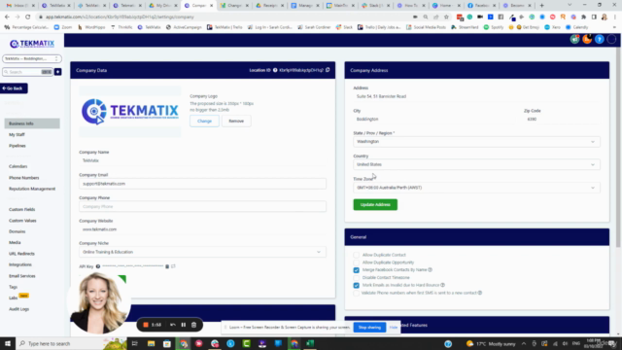Image resolution: width=622 pixels, height=350 pixels.
Task: Bookmark this page with the star icon
Action: (446, 17)
